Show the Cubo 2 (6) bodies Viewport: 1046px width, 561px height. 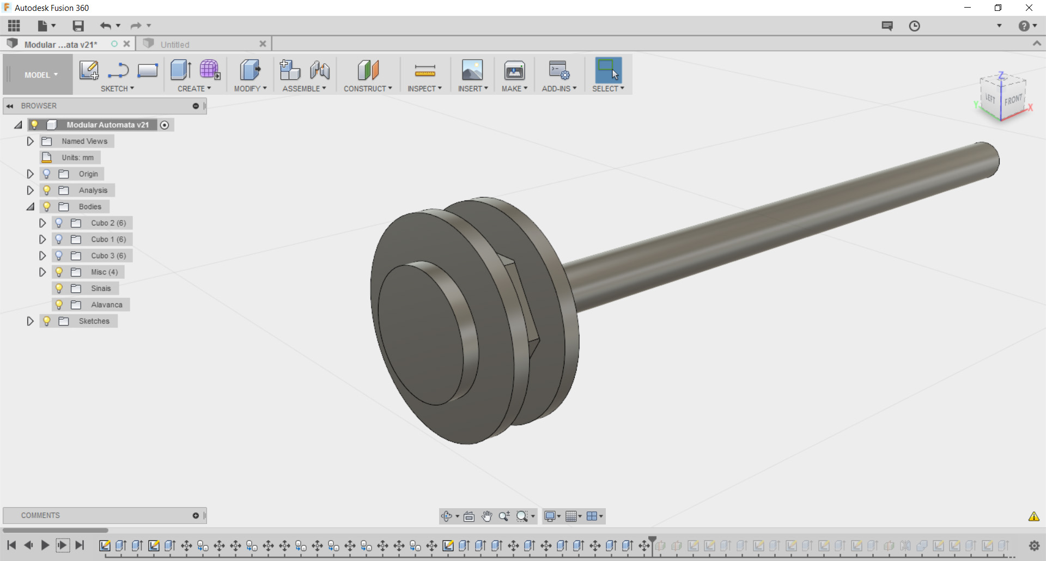click(x=59, y=223)
